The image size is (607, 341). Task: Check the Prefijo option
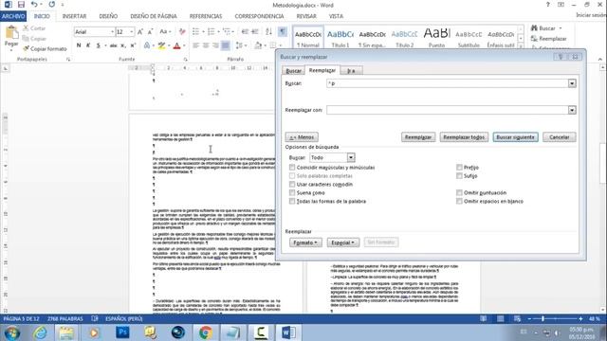tap(459, 168)
